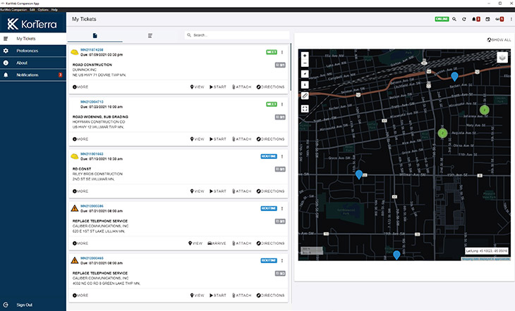Click the green cluster marker near Augusta Ave
515x311 pixels.
pos(442,133)
